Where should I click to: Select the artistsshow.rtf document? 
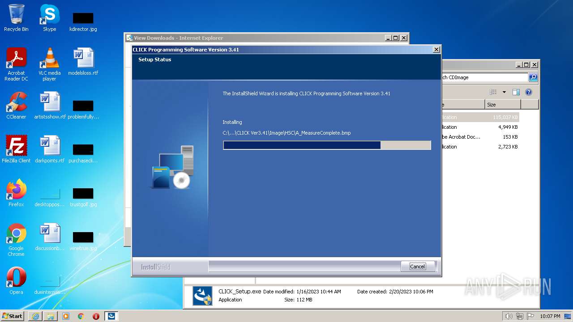tap(50, 106)
